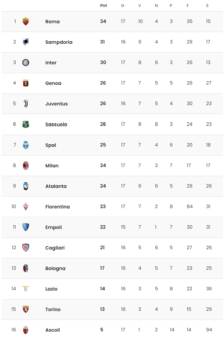Sort by the Pnt column header
Screen dimensions: 224x338
point(104,6)
